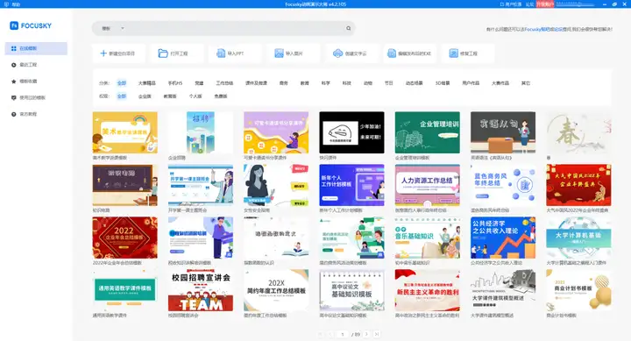Image resolution: width=631 pixels, height=341 pixels.
Task: Select the 大赛精品 category
Action: tap(147, 83)
